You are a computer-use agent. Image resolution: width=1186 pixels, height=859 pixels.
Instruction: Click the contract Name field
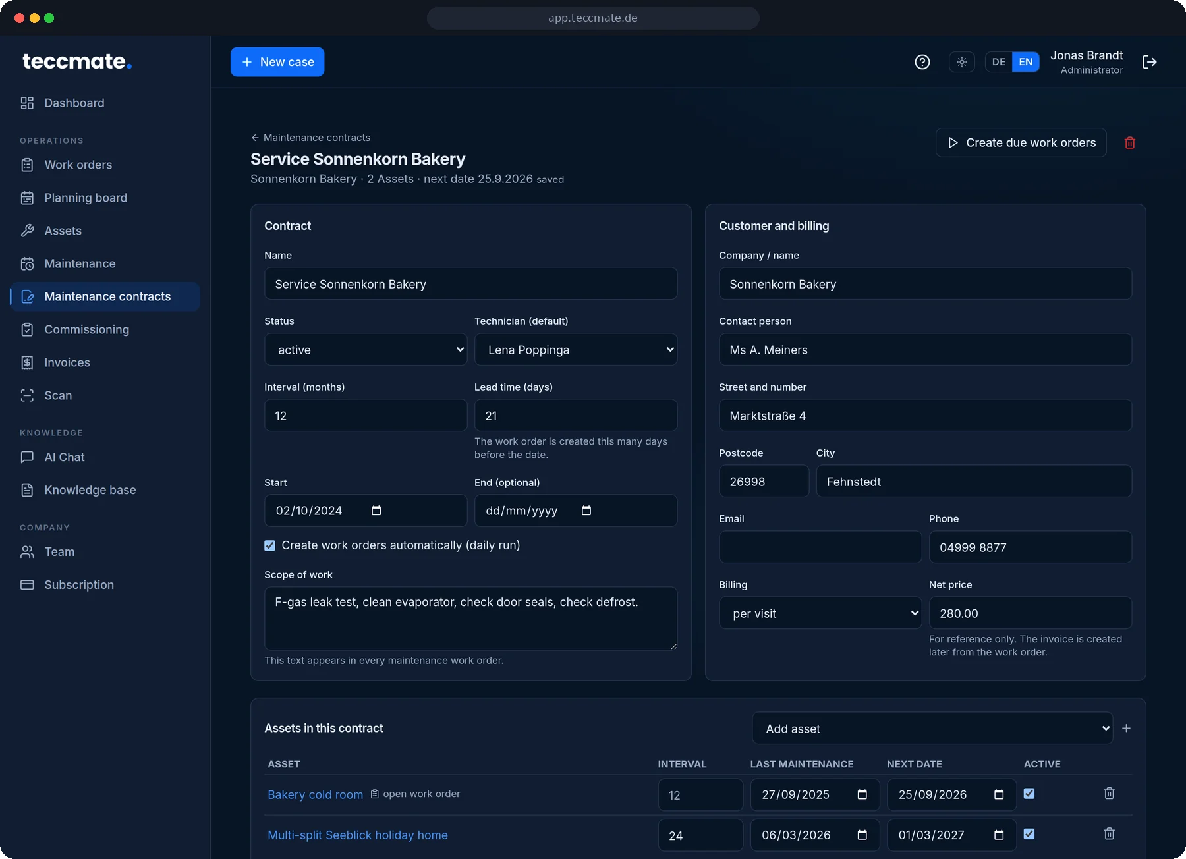click(470, 284)
